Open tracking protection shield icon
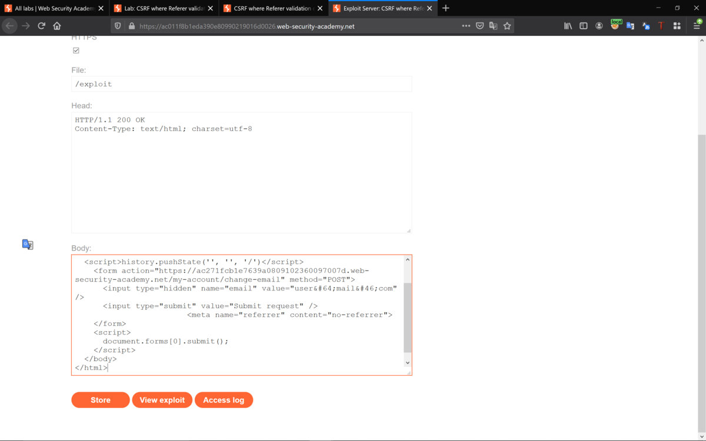The height and width of the screenshot is (441, 706). pos(118,26)
